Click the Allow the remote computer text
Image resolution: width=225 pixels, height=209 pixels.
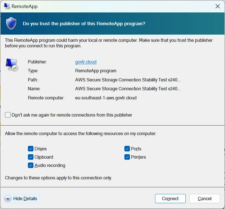(81, 133)
